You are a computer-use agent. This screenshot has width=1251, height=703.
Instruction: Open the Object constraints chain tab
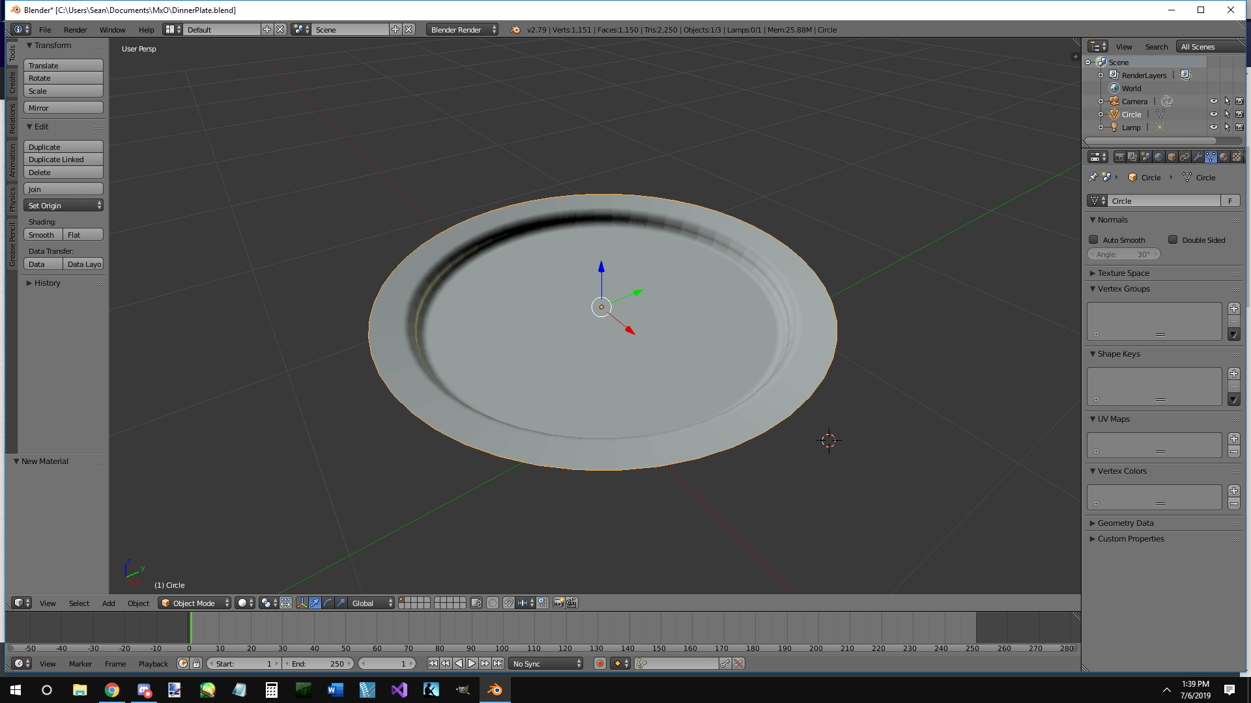(x=1185, y=157)
